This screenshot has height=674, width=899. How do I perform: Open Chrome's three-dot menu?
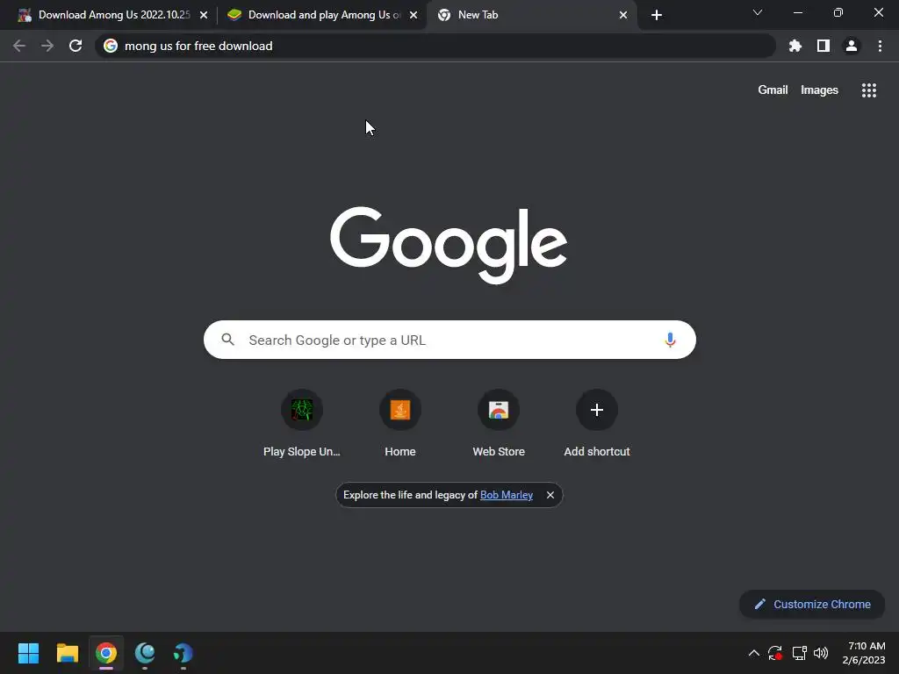(880, 46)
